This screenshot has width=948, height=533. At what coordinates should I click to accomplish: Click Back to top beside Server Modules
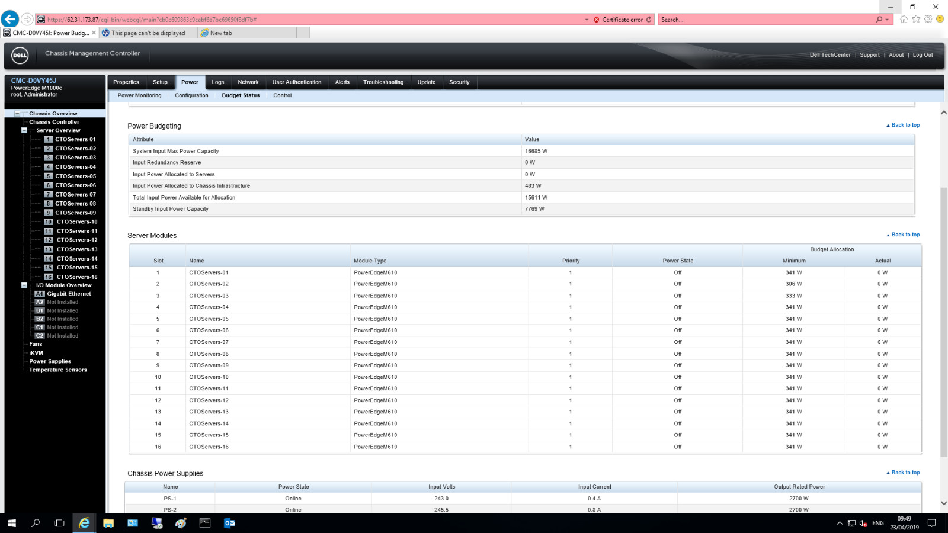[903, 235]
